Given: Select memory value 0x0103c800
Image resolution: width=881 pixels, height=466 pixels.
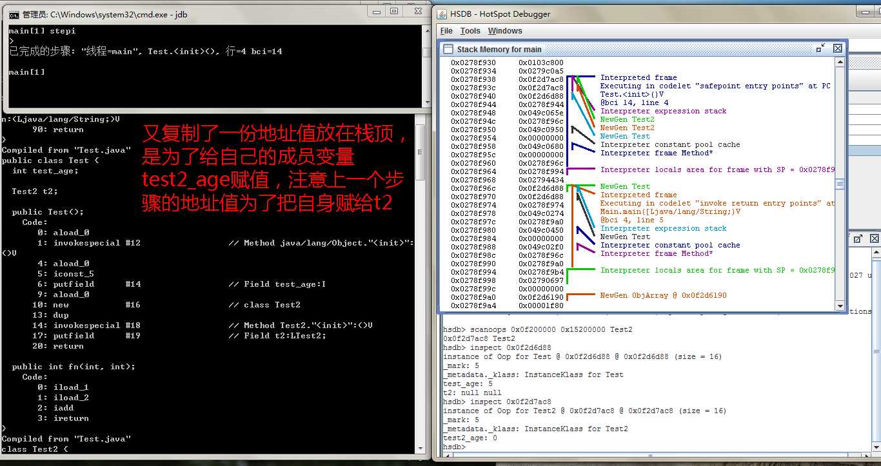Looking at the screenshot, I should coord(541,63).
